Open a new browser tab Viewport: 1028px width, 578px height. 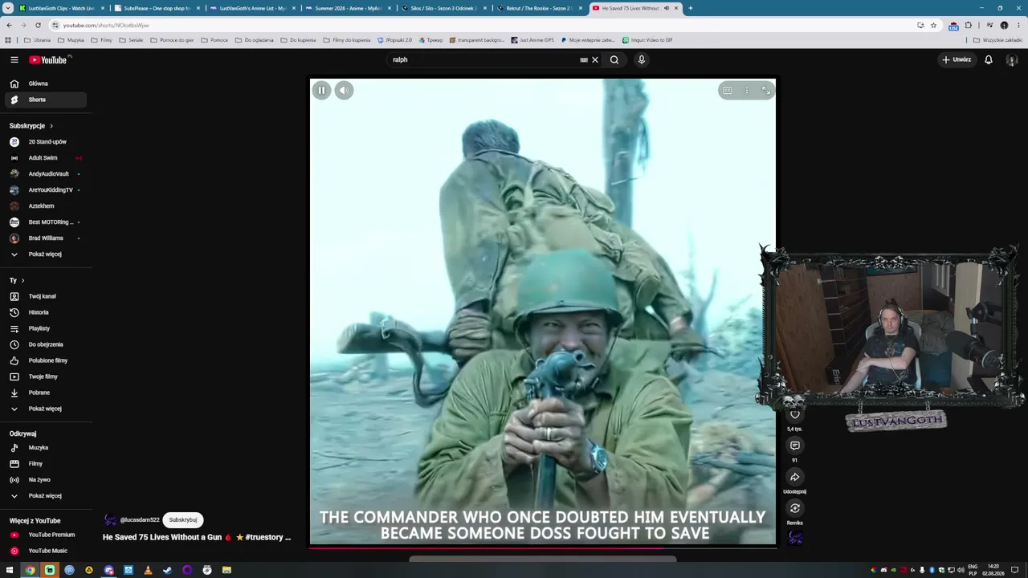point(691,8)
